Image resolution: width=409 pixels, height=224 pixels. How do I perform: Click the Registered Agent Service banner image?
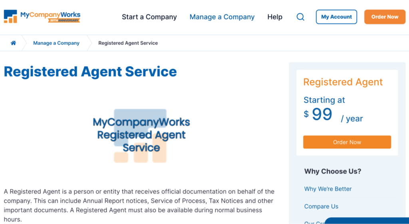(x=141, y=135)
